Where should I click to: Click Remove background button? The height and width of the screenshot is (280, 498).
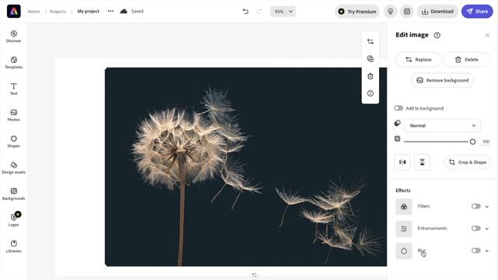(x=443, y=80)
